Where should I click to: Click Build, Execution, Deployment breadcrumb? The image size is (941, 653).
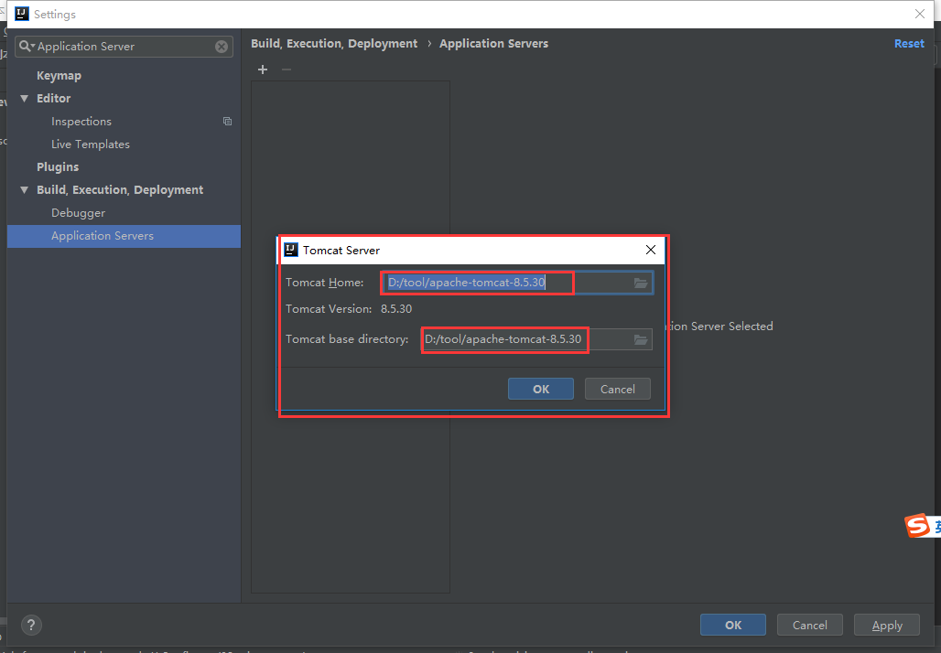pos(334,43)
